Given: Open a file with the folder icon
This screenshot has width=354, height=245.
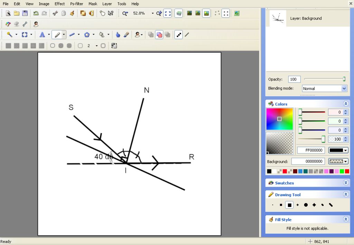Looking at the screenshot, I should point(17,13).
